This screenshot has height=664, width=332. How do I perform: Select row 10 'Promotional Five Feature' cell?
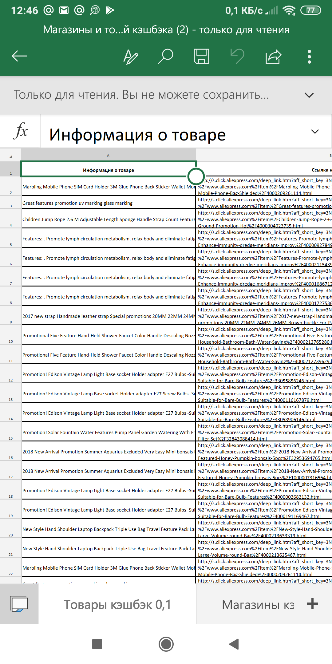point(109,335)
